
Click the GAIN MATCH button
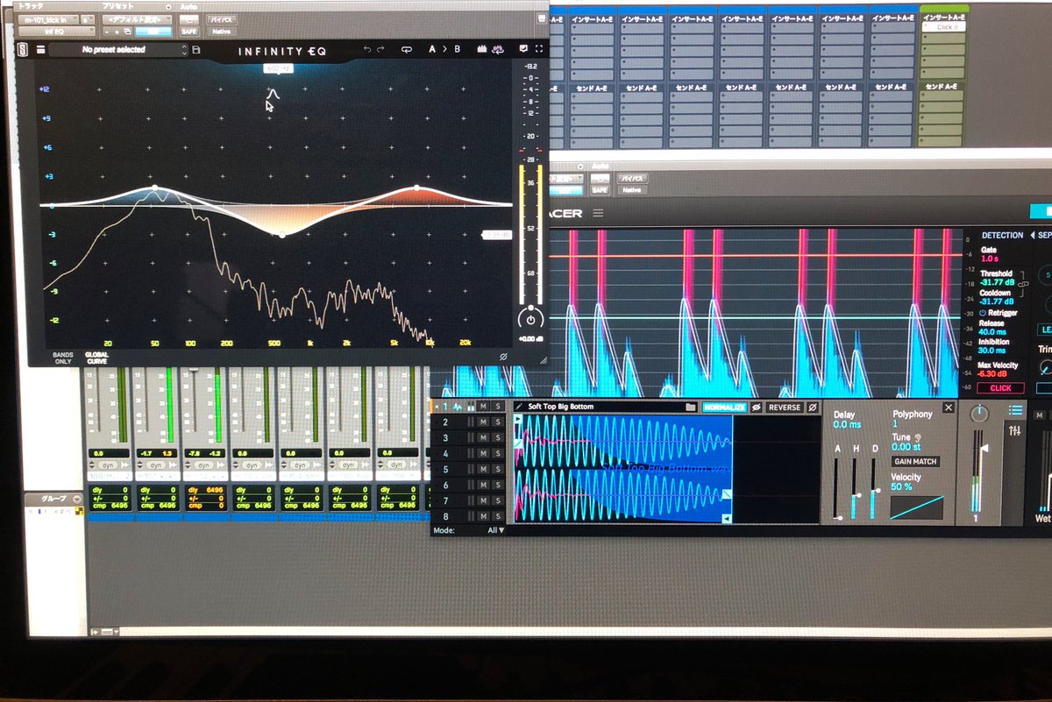click(915, 461)
